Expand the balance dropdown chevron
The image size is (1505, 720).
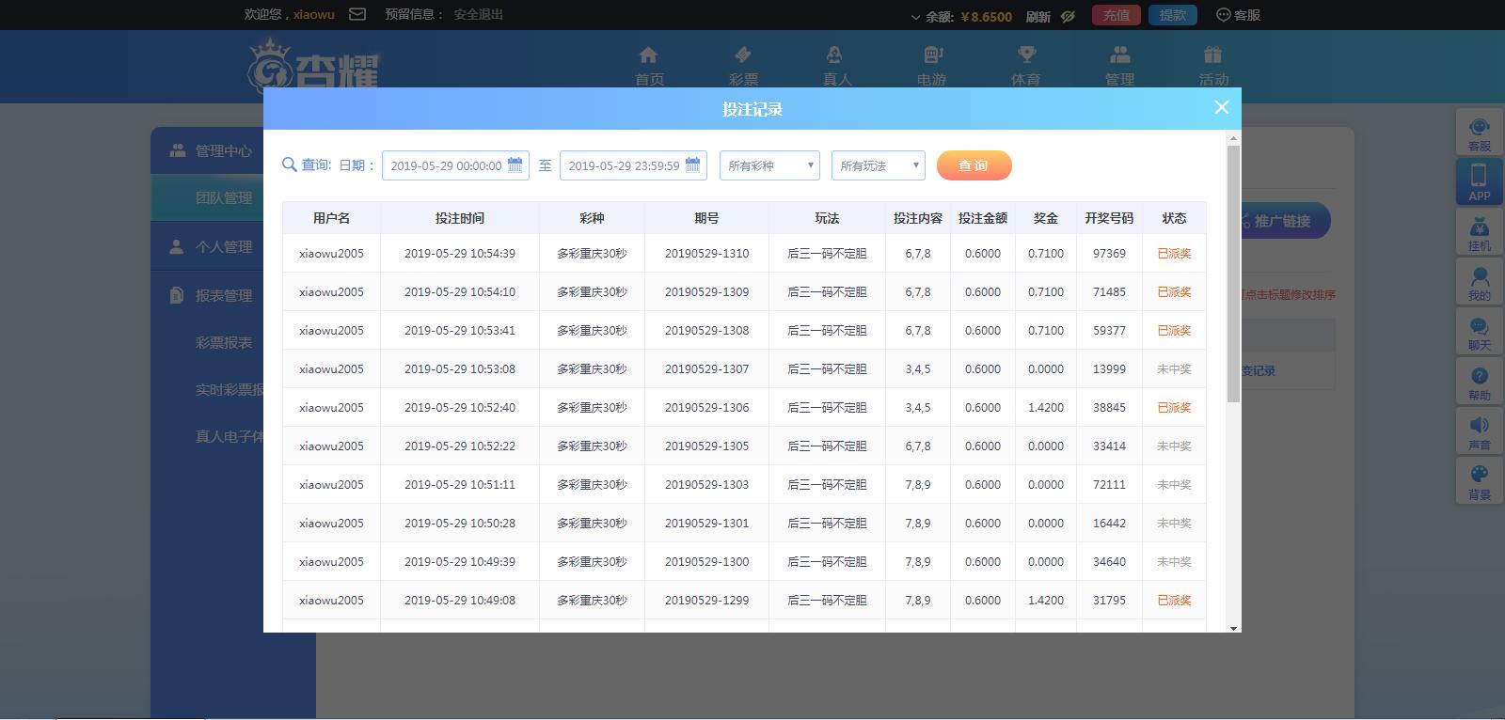(916, 17)
